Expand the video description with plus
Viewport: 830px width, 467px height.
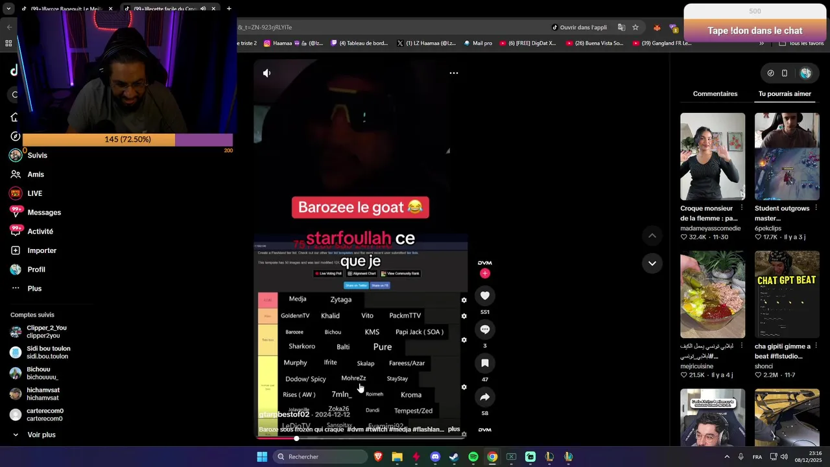454,429
